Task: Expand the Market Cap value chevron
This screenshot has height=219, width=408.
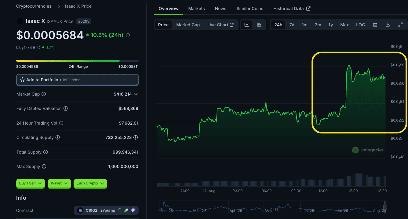Action: point(136,94)
